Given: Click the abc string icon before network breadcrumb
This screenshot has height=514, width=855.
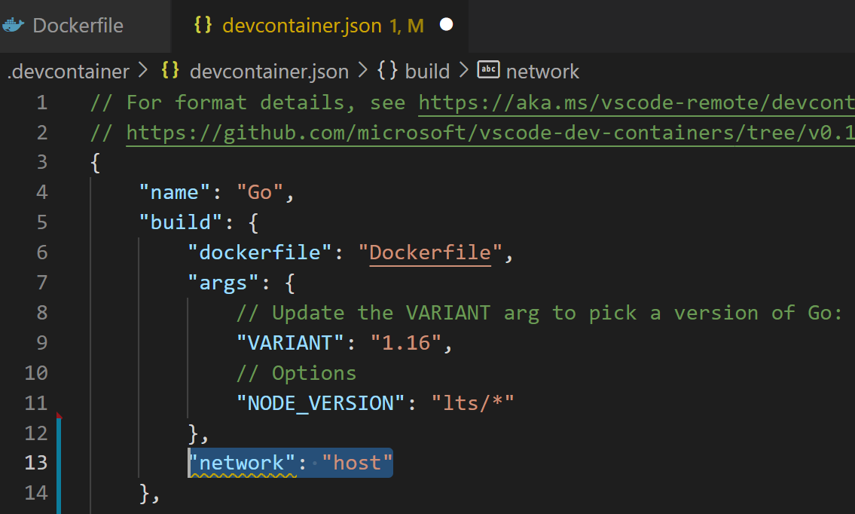Looking at the screenshot, I should click(489, 70).
